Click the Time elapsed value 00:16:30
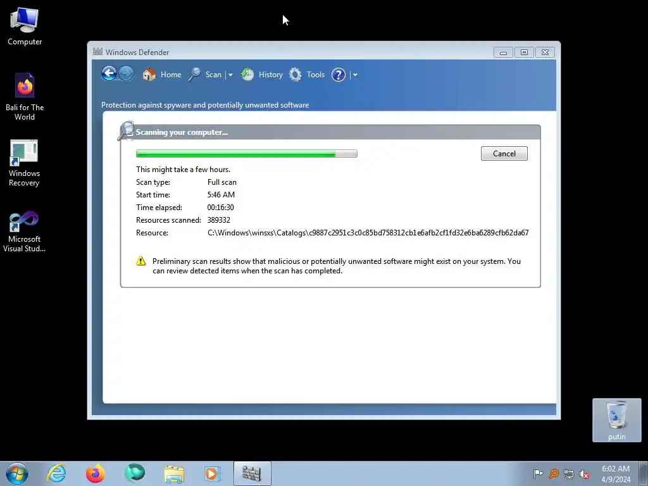Viewport: 648px width, 486px height. tap(220, 208)
